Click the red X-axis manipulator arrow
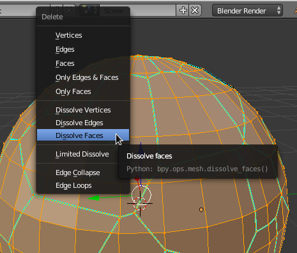The image size is (297, 253). tap(137, 179)
